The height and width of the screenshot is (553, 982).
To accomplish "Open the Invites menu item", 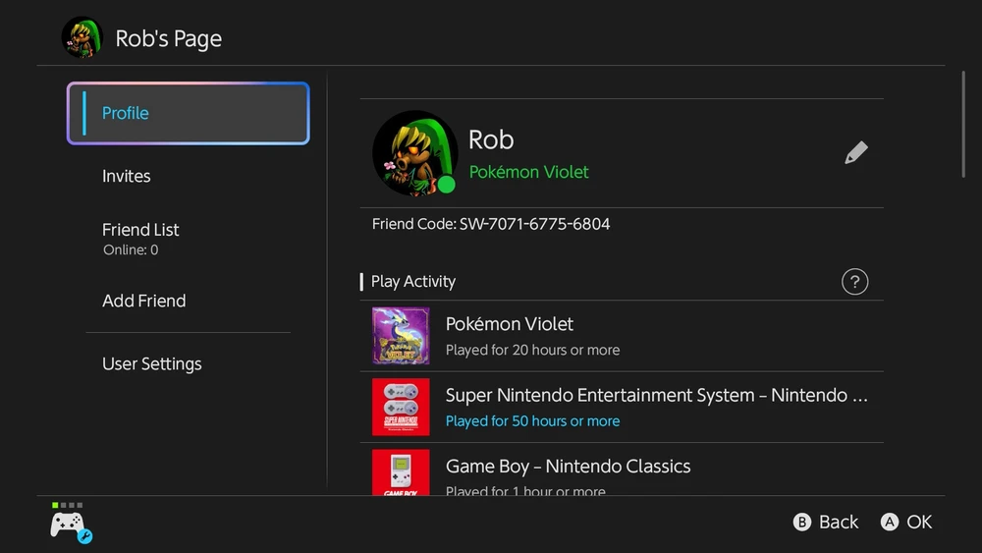I will [x=126, y=176].
